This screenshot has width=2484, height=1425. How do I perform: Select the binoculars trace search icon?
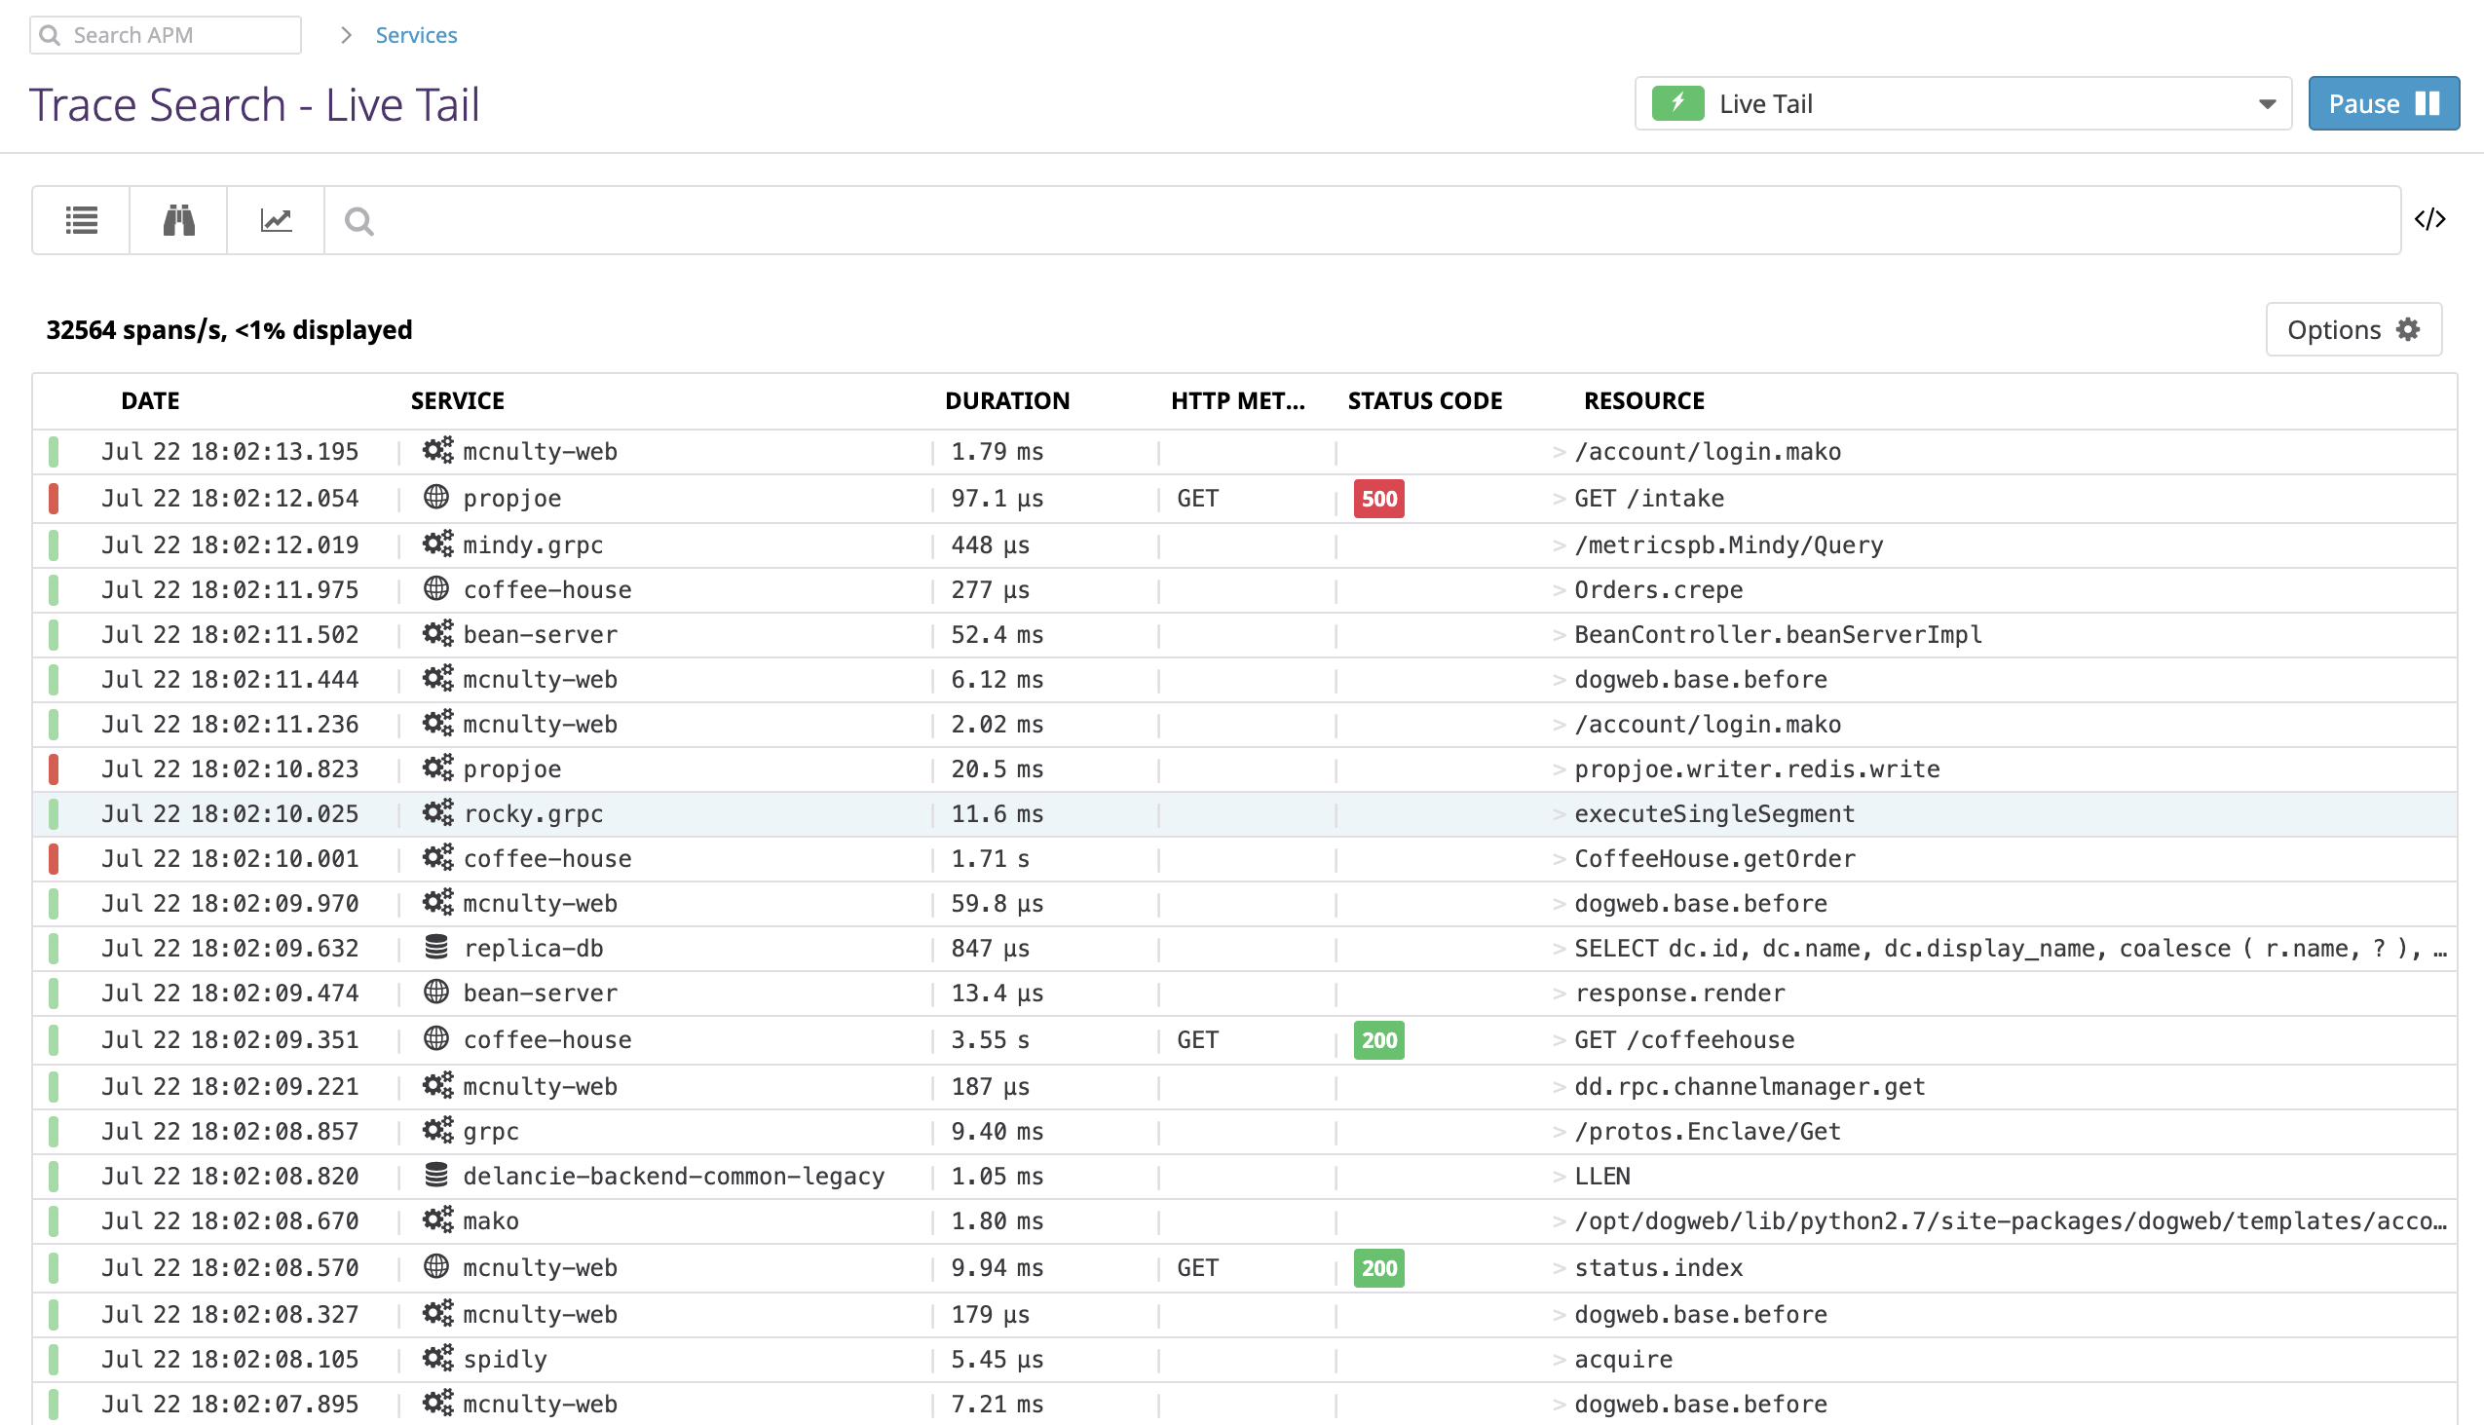177,219
